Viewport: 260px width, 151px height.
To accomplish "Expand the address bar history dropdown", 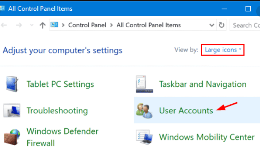I will click(211, 25).
